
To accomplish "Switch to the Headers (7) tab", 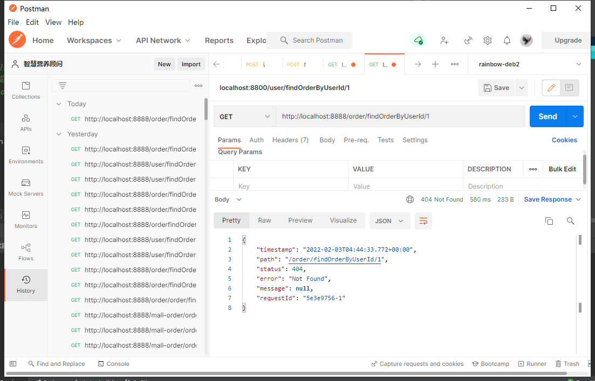I will pyautogui.click(x=290, y=140).
